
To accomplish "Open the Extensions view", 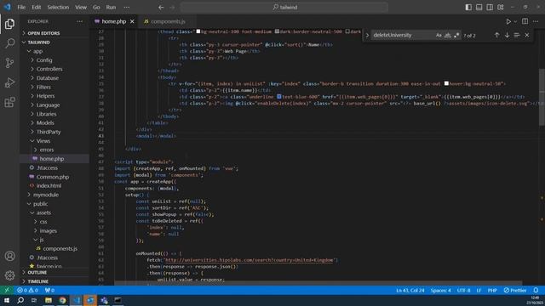I will (x=9, y=102).
